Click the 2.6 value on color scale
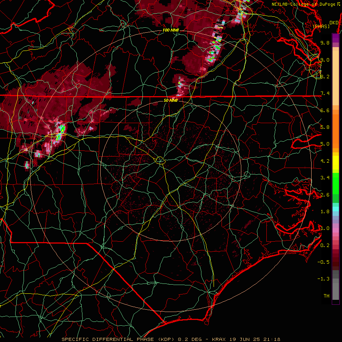Image resolution: width=342 pixels, height=342 pixels. pyautogui.click(x=325, y=195)
